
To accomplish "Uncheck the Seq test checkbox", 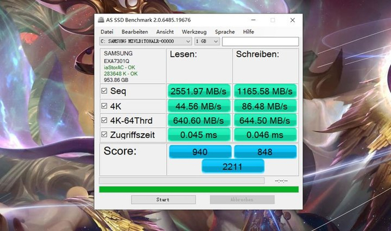I will click(104, 91).
